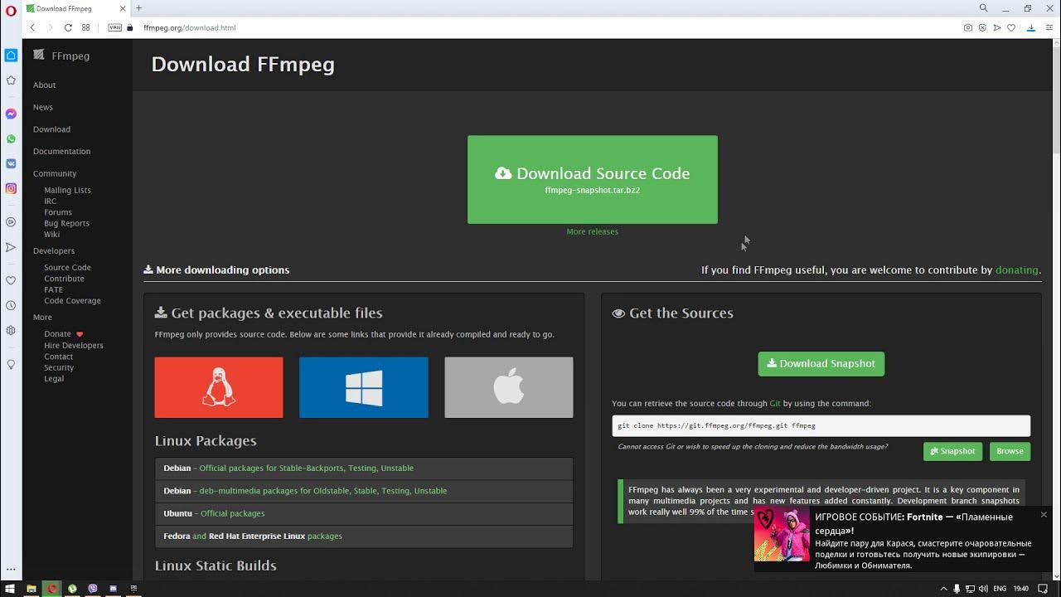Toggle the VPN badge in address bar
This screenshot has height=597, width=1061.
(114, 27)
